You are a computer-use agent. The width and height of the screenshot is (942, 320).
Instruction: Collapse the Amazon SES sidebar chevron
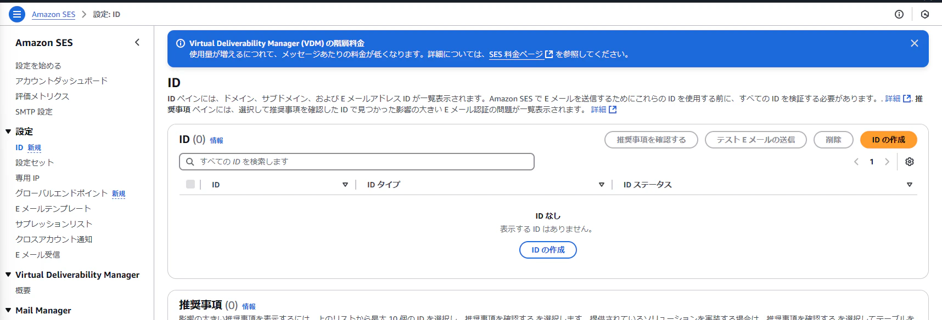point(137,42)
